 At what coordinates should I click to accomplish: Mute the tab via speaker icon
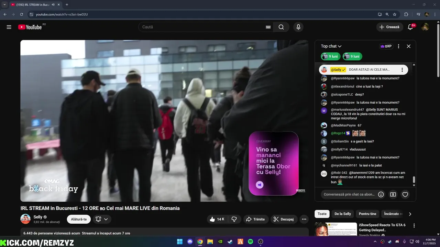point(53,5)
